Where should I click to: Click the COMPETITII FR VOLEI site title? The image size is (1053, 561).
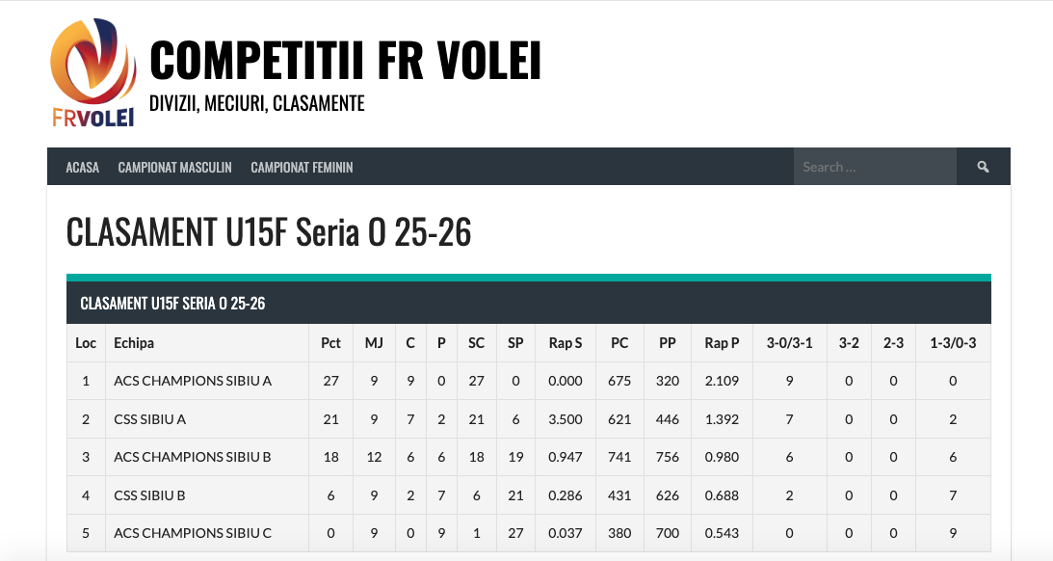point(345,61)
